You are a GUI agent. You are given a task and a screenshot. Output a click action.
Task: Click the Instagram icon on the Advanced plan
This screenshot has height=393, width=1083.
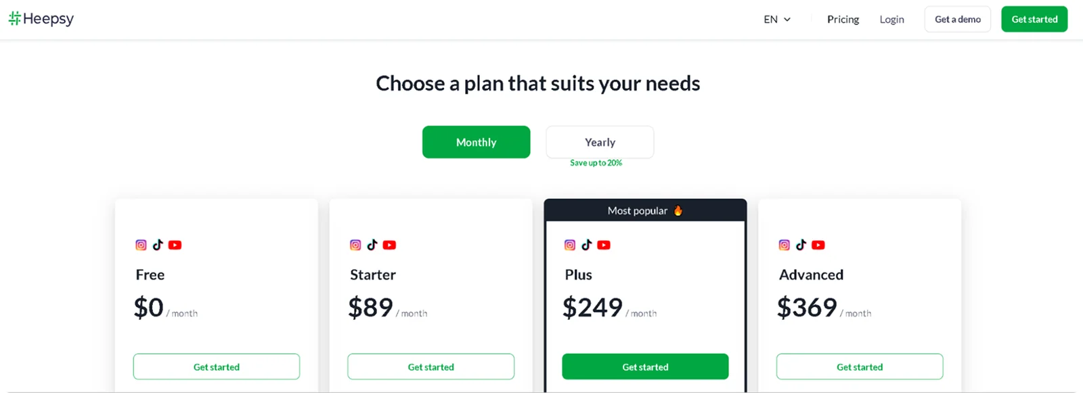(784, 245)
